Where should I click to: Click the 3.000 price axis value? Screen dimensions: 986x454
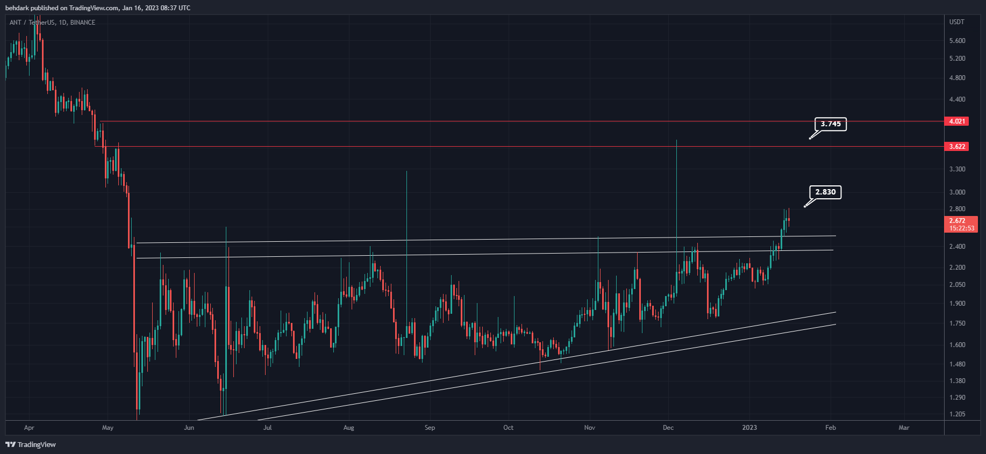point(957,192)
